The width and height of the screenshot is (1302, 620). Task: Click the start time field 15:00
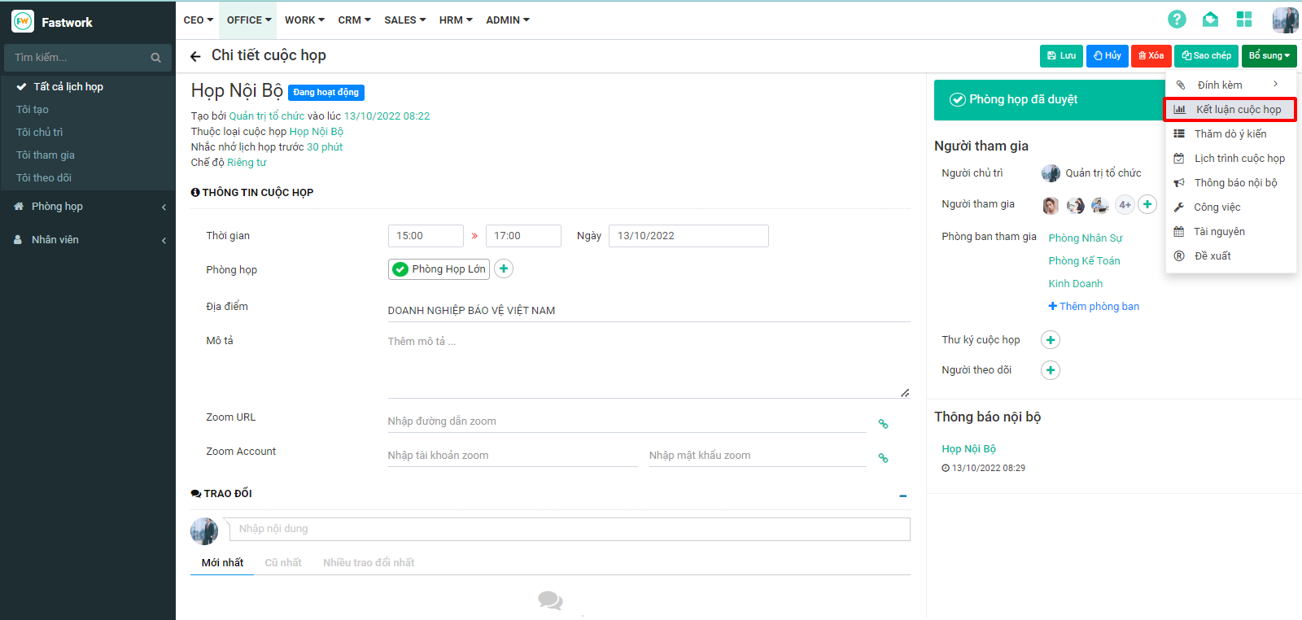tap(425, 236)
